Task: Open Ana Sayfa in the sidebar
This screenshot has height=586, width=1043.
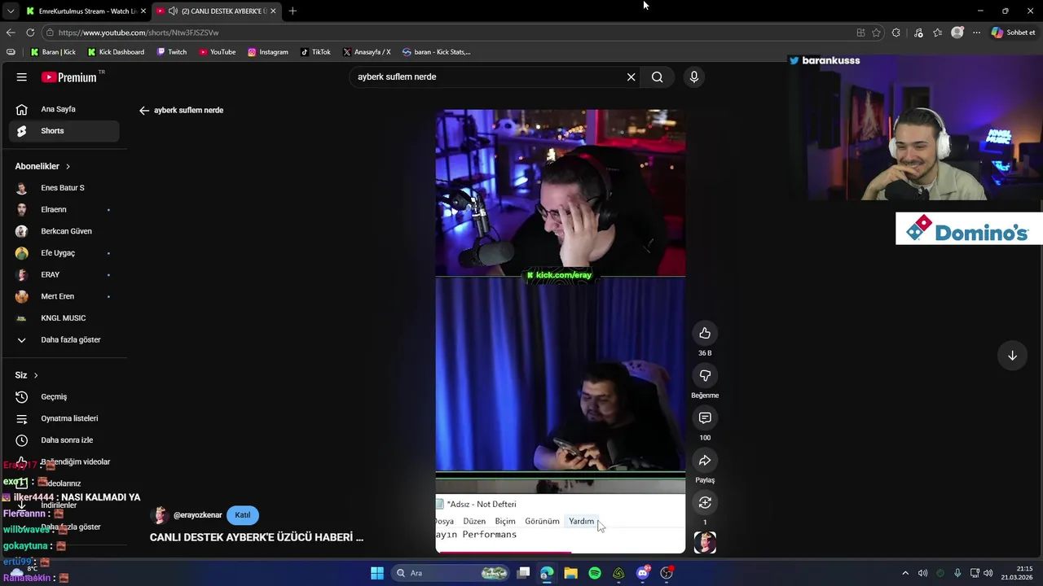Action: coord(64,109)
